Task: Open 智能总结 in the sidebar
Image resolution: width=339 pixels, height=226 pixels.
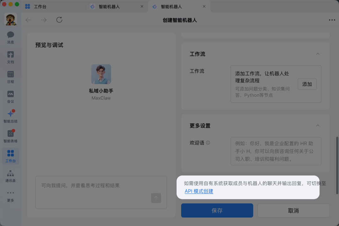Action: (x=10, y=116)
